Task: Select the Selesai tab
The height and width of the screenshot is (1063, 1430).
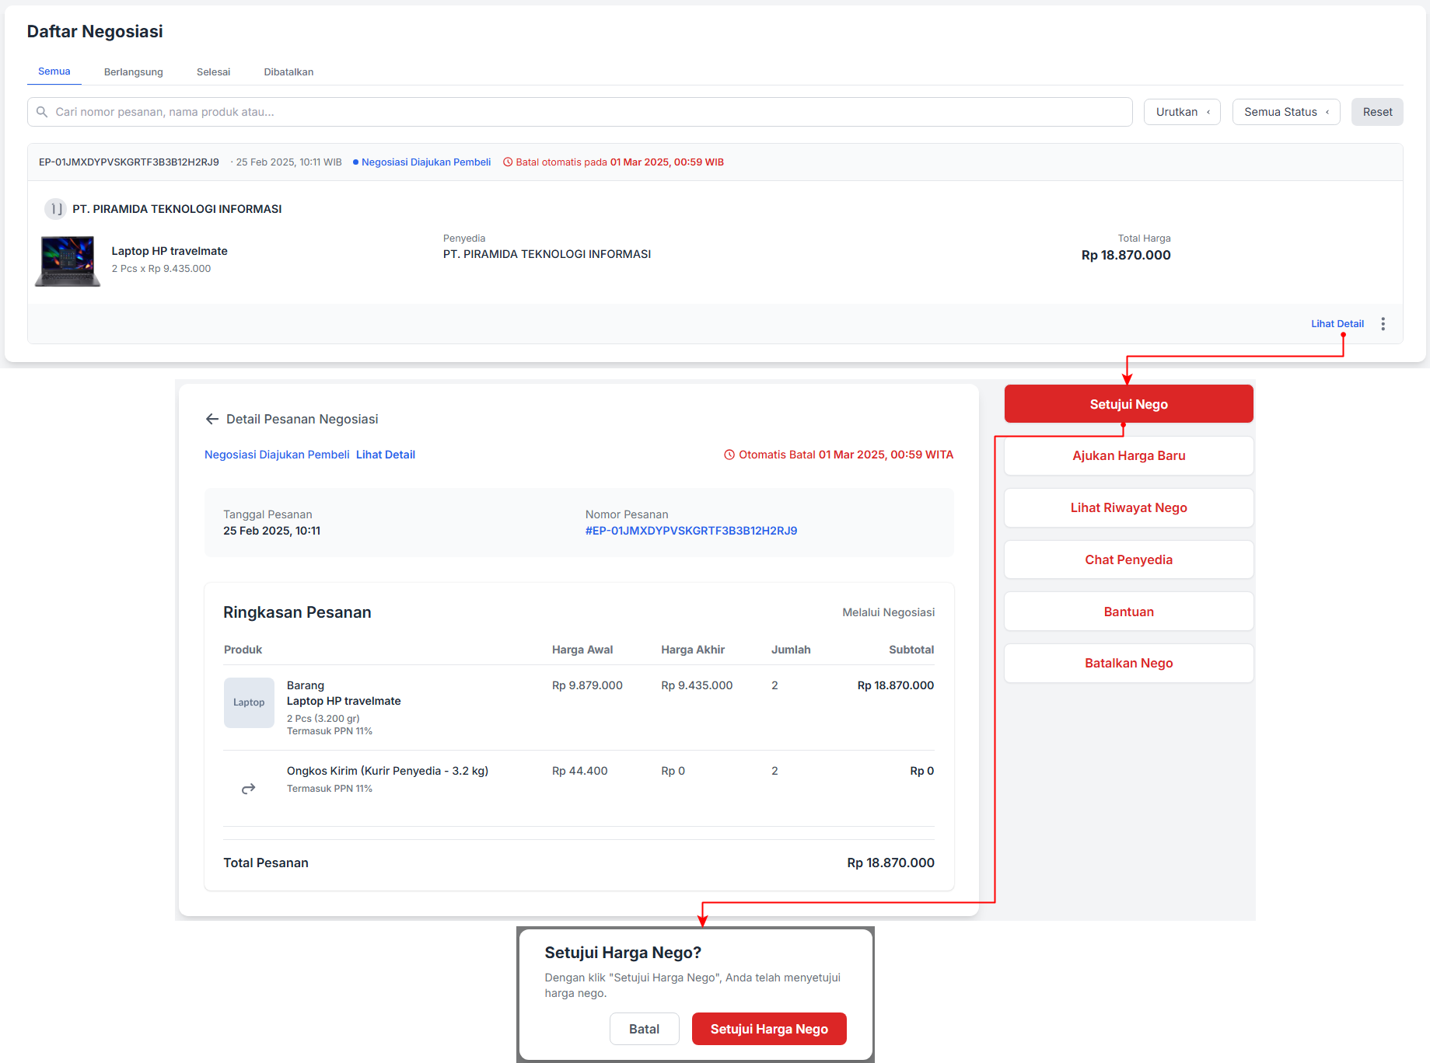Action: coord(213,72)
